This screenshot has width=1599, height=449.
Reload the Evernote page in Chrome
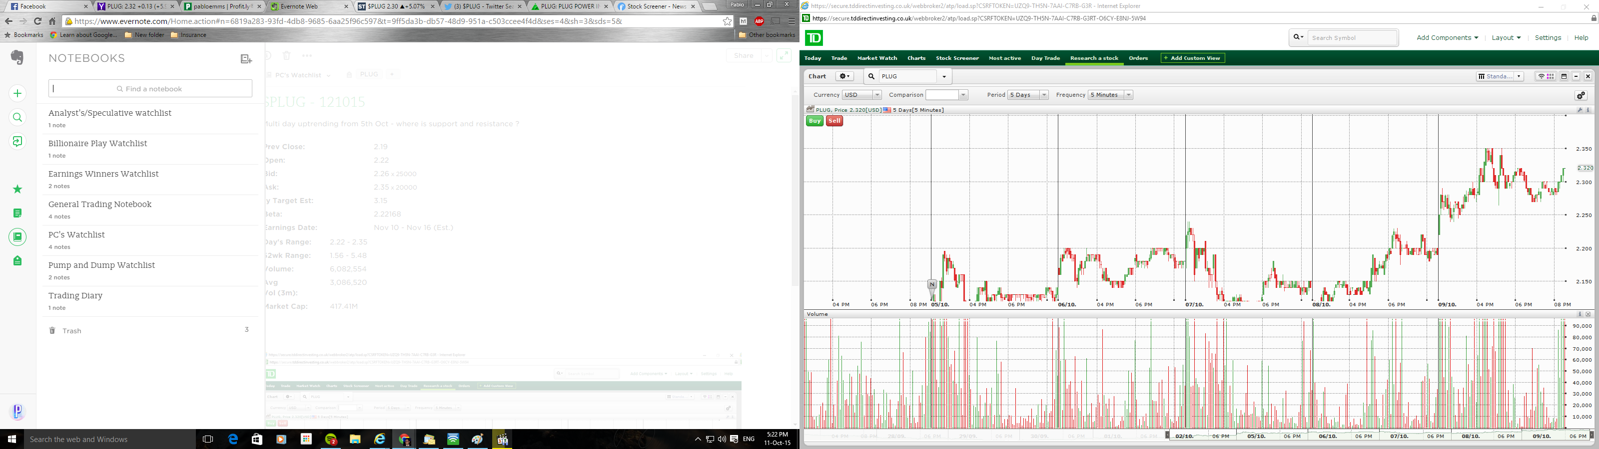pyautogui.click(x=37, y=22)
